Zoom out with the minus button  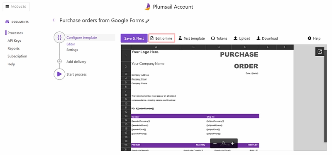215,143
